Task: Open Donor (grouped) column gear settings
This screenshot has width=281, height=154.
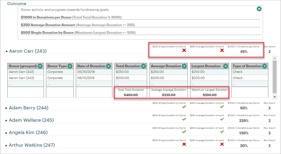Action: pyautogui.click(x=40, y=66)
